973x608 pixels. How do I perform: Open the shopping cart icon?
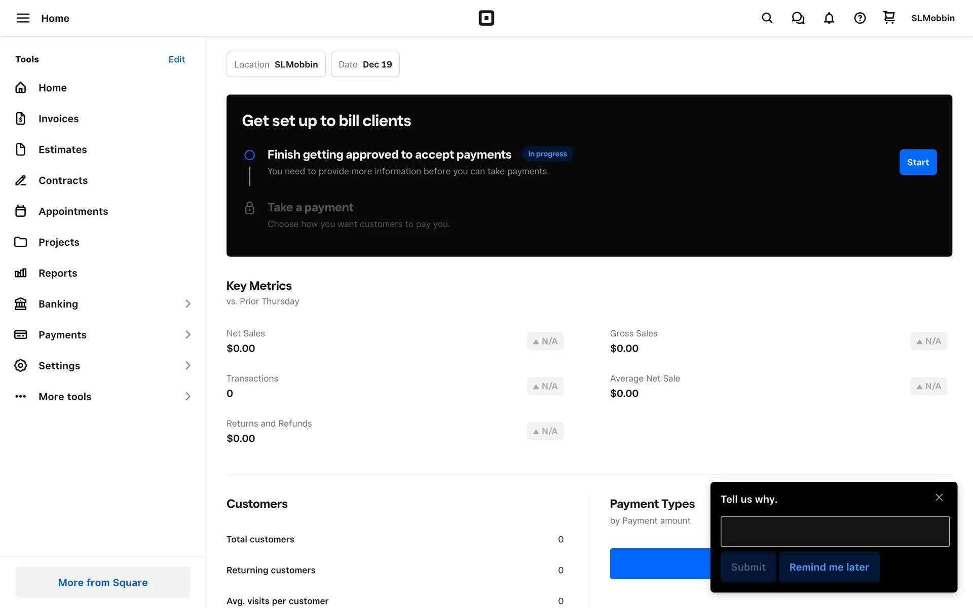[889, 18]
